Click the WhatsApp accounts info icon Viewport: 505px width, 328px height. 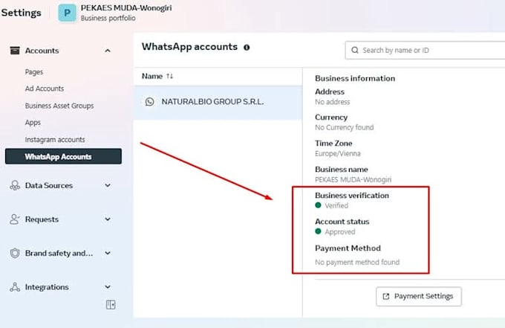(247, 47)
